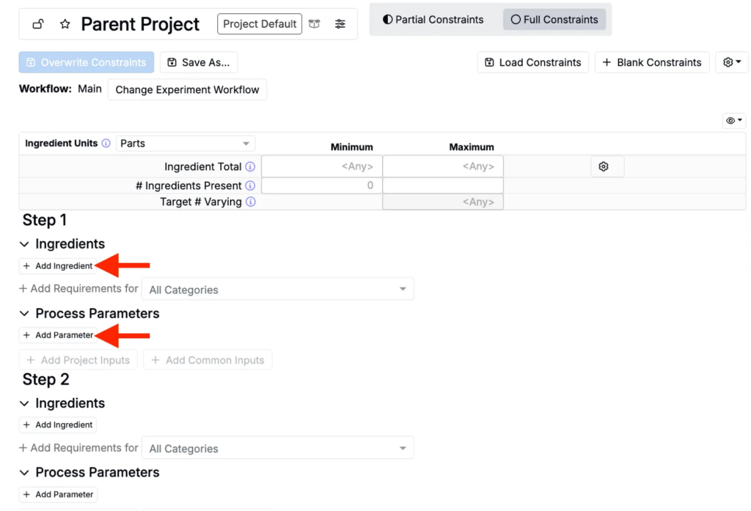Click the Ingredient Total Minimum input field
This screenshot has width=751, height=511.
[x=322, y=166]
